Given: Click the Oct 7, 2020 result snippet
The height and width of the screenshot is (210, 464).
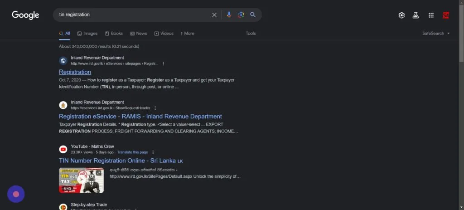Looking at the screenshot, I should (147, 83).
